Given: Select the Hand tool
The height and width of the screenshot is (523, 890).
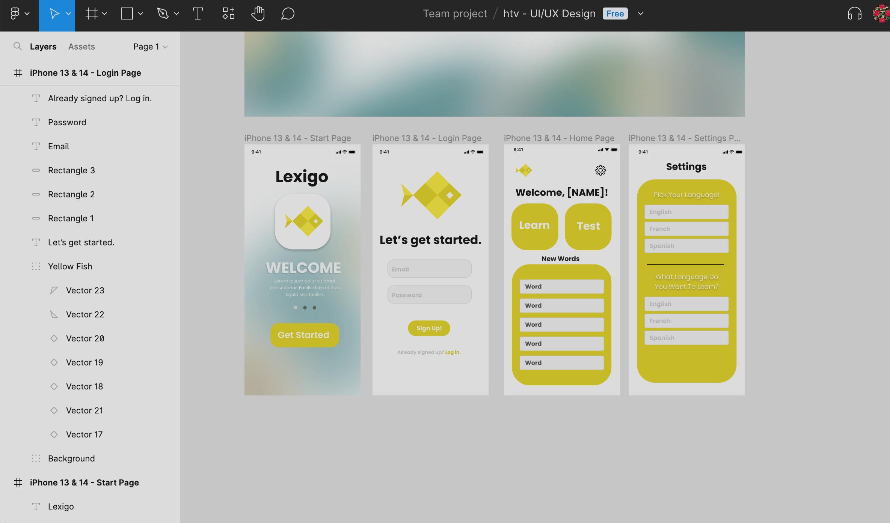Looking at the screenshot, I should tap(258, 14).
